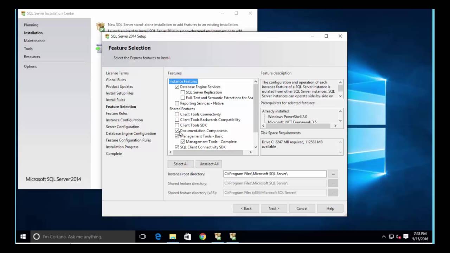Open the Action Center notifications icon
The height and width of the screenshot is (253, 450).
[406, 236]
